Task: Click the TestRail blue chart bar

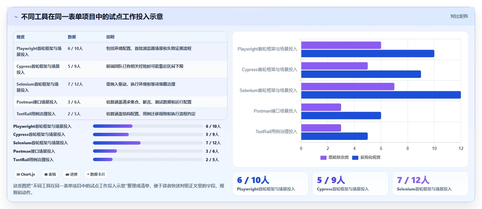Action: (334, 136)
